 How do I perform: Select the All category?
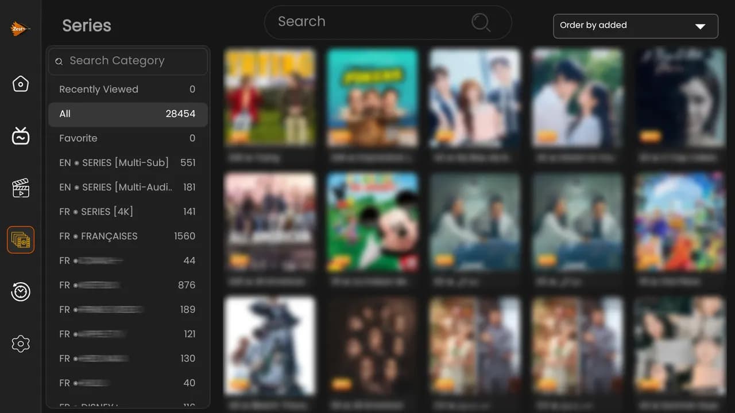point(128,114)
